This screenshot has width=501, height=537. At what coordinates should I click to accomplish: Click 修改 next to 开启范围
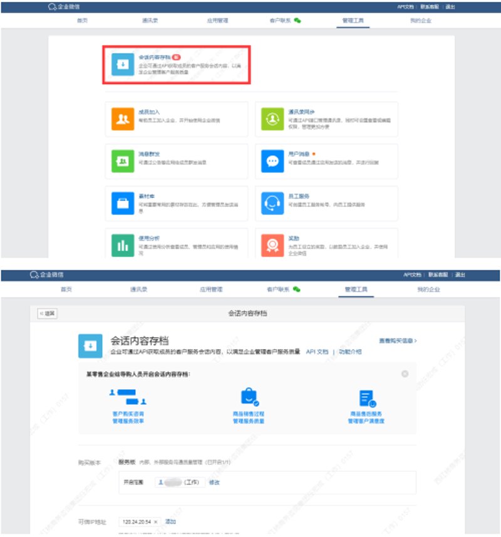[214, 482]
